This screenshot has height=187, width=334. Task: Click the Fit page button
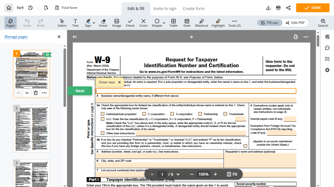pos(232,174)
